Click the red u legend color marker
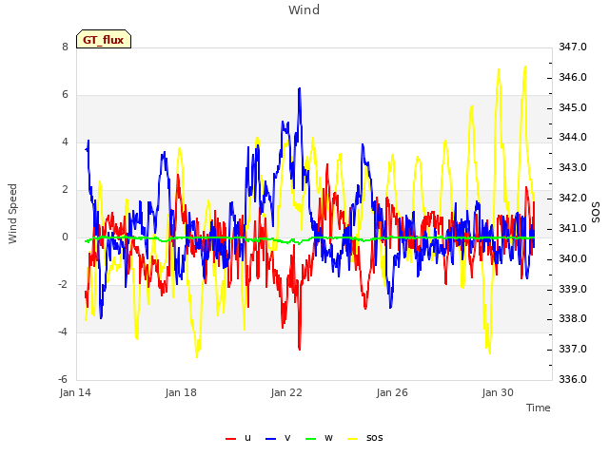Image resolution: width=609 pixels, height=456 pixels. (x=230, y=439)
